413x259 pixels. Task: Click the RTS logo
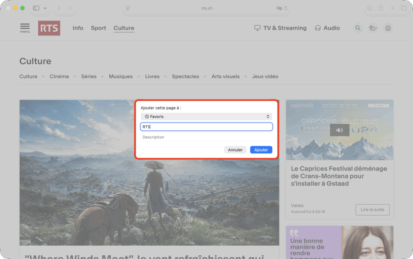click(49, 28)
